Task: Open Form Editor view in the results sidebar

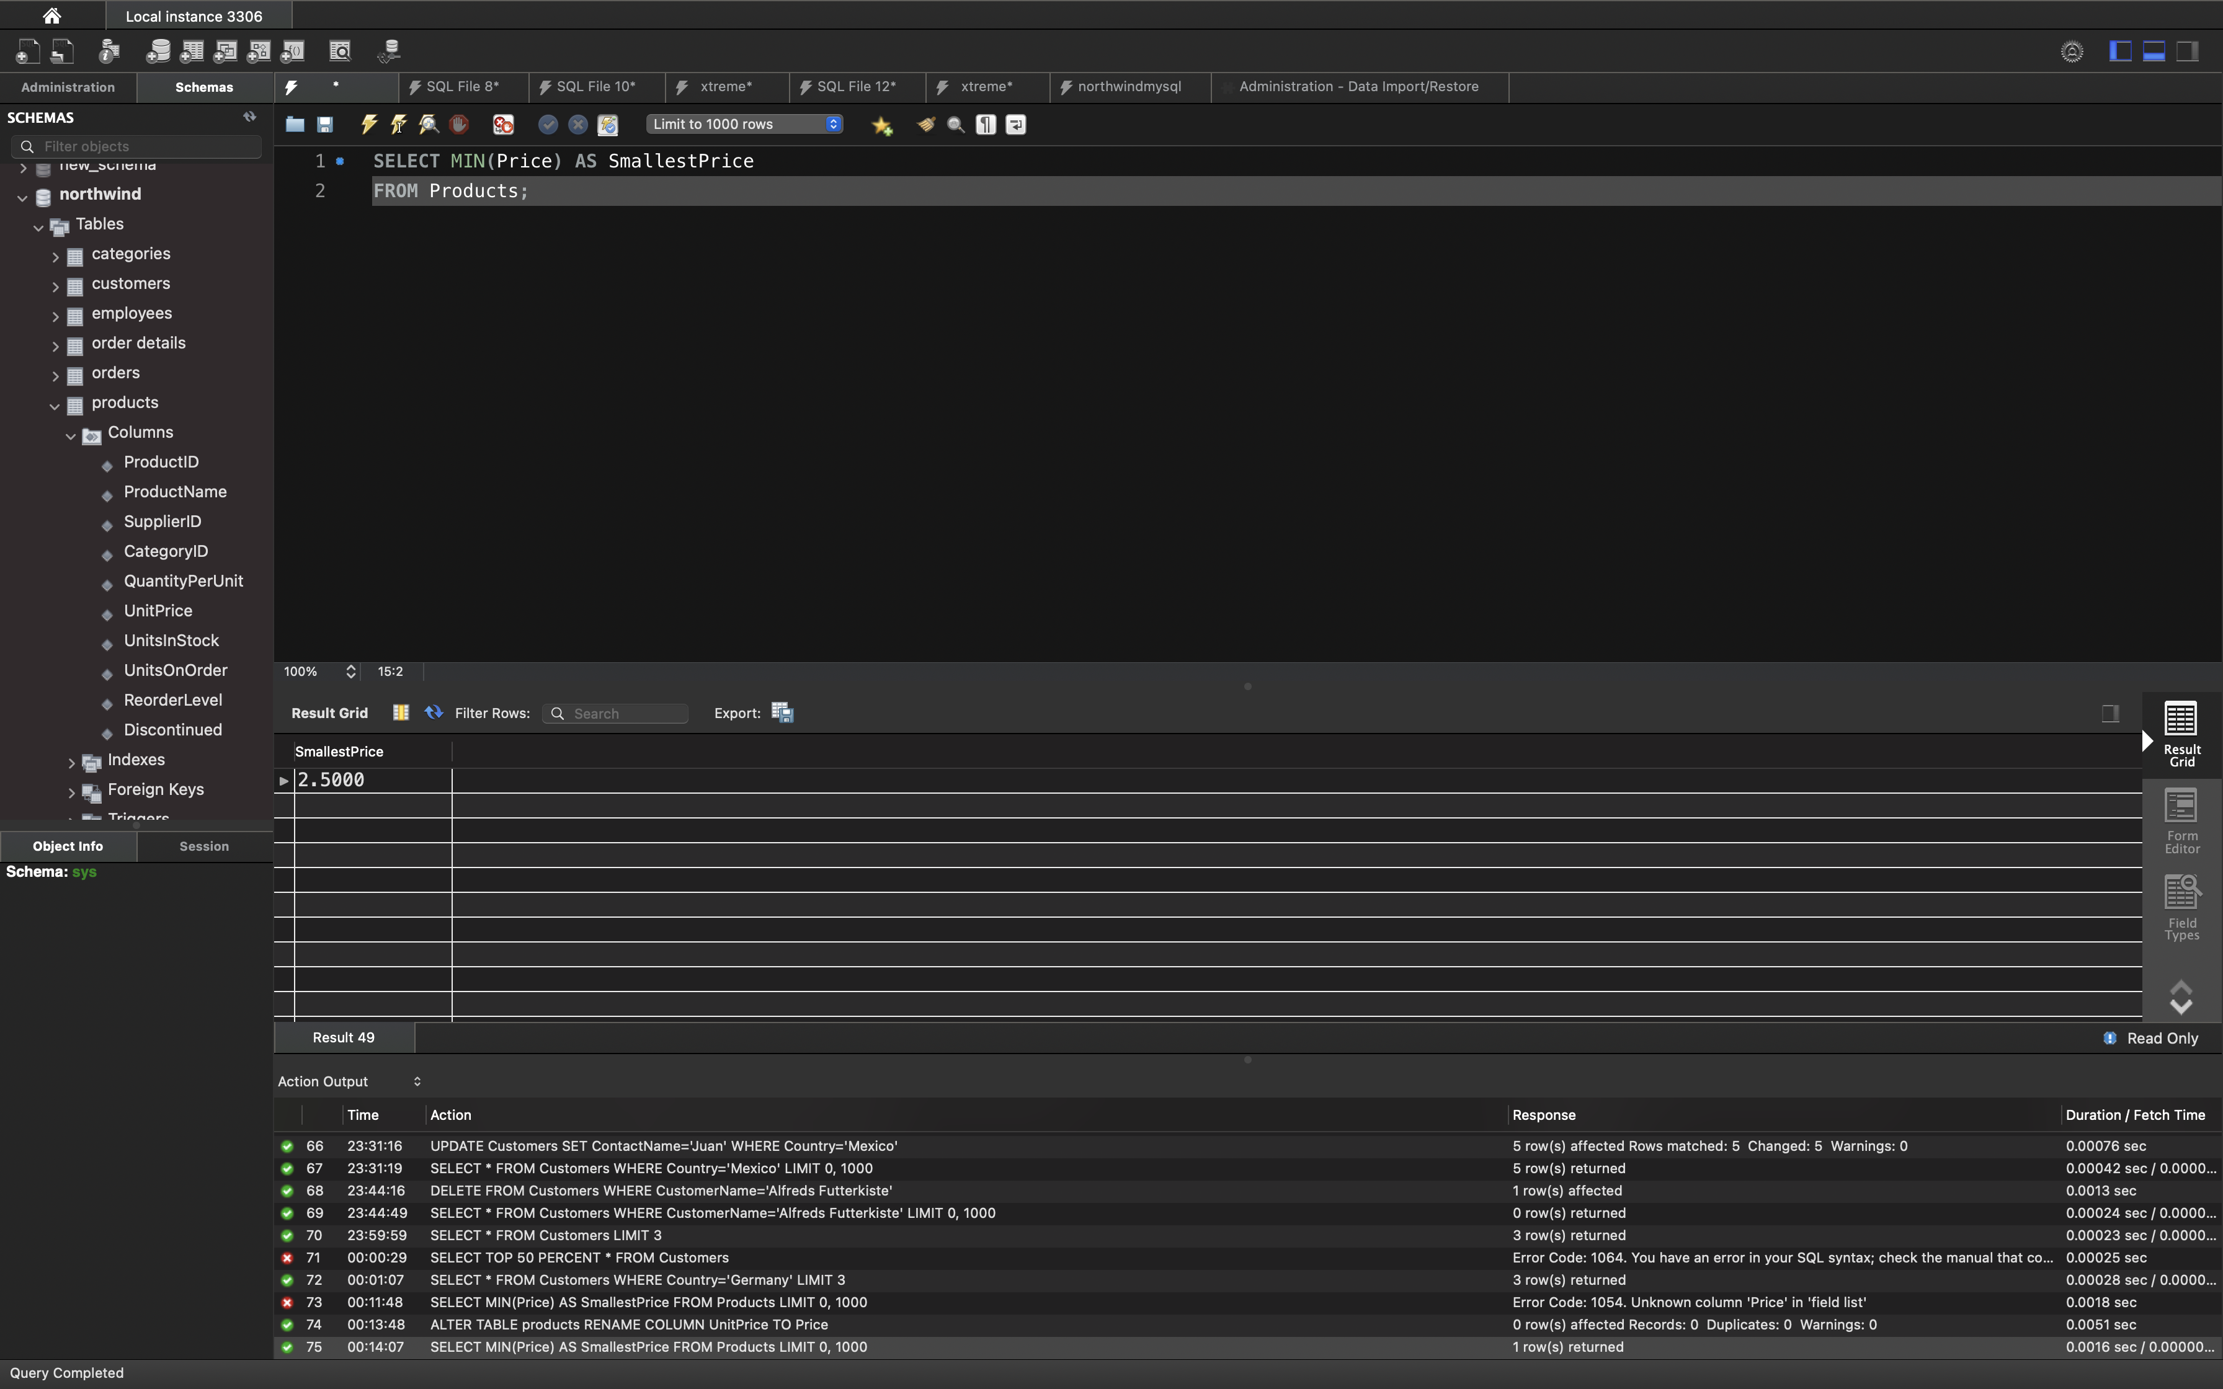Action: pos(2181,820)
